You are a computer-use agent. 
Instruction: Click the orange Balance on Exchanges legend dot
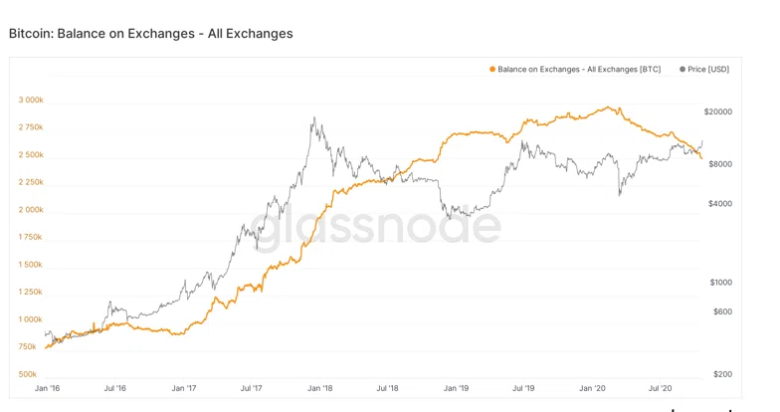pos(492,70)
